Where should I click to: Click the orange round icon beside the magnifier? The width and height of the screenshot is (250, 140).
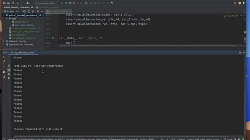click(x=239, y=3)
